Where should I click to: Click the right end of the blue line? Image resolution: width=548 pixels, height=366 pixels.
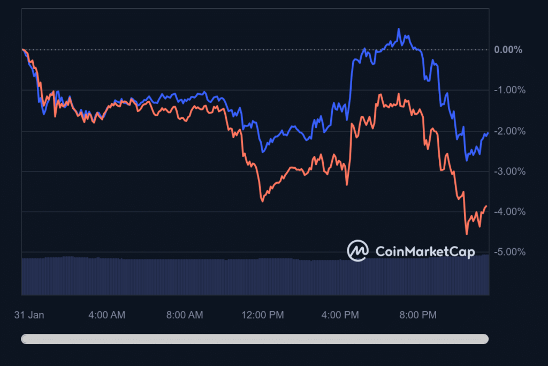pyautogui.click(x=488, y=133)
